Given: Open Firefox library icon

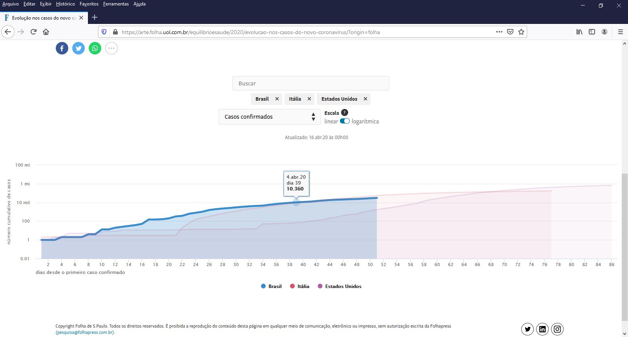Looking at the screenshot, I should [x=579, y=32].
